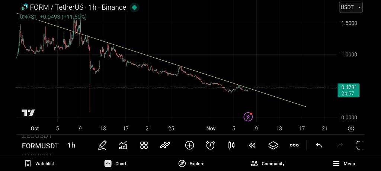Tap the plus circle add icon

click(x=189, y=145)
